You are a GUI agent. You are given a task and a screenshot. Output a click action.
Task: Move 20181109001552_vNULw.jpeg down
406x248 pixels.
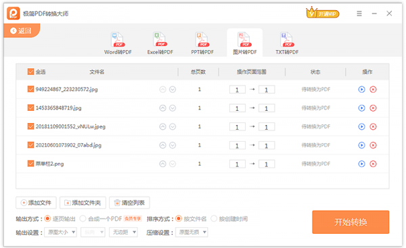[173, 127]
